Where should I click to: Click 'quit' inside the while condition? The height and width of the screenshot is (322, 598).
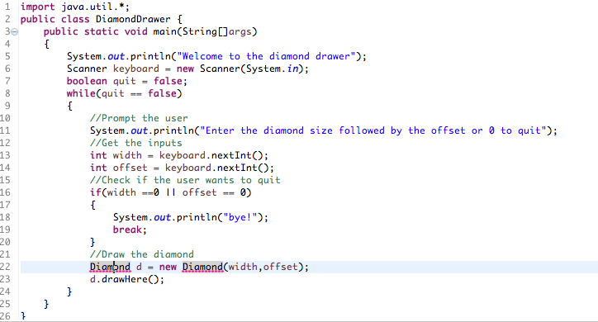pyautogui.click(x=113, y=93)
